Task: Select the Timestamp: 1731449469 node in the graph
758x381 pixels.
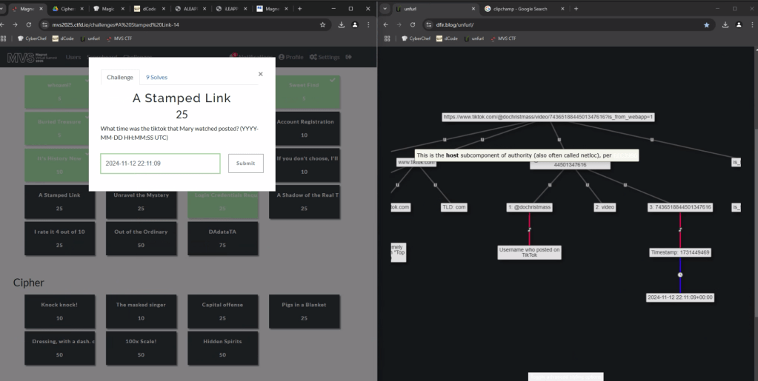Action: (680, 252)
